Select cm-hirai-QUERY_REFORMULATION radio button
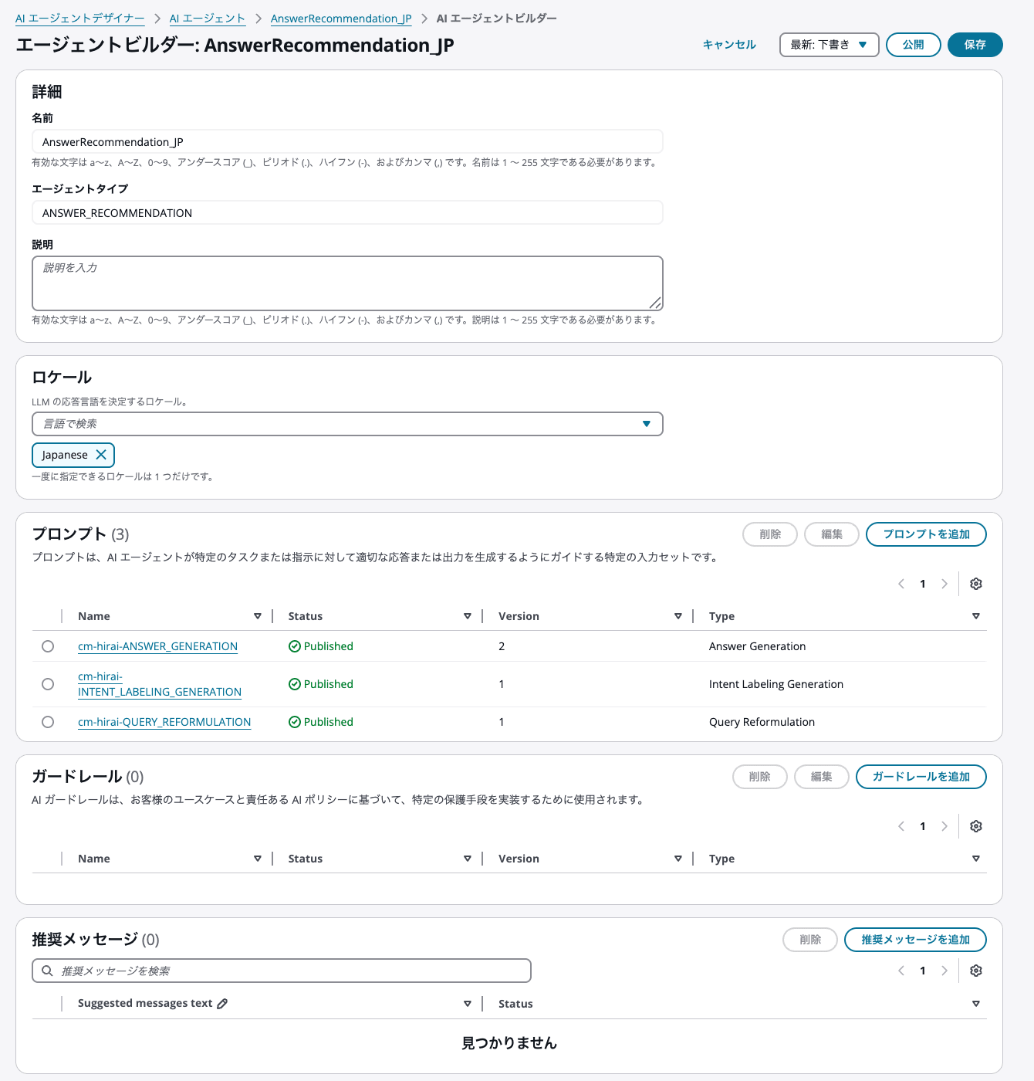Image resolution: width=1034 pixels, height=1081 pixels. (x=48, y=722)
